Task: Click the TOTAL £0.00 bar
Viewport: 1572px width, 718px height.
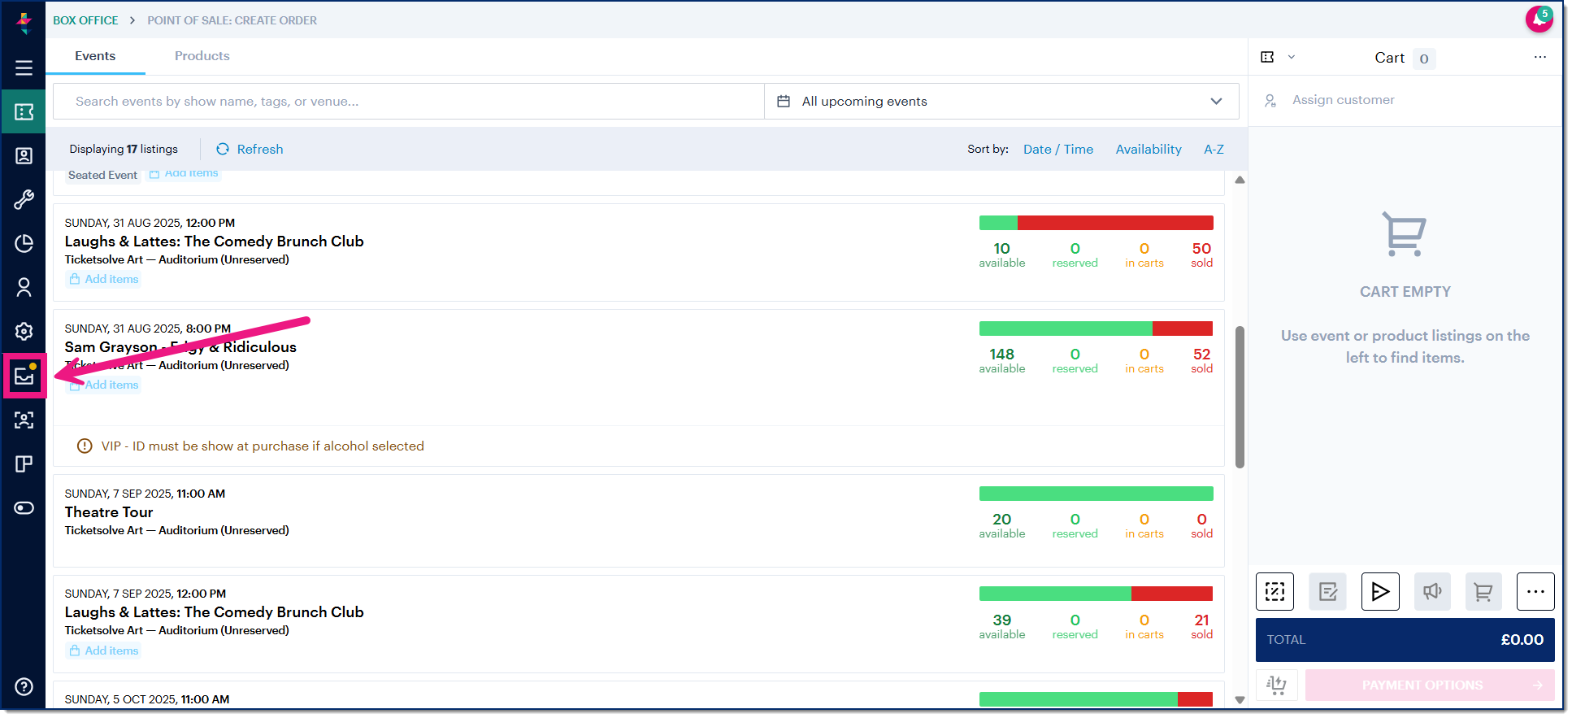Action: click(1405, 640)
